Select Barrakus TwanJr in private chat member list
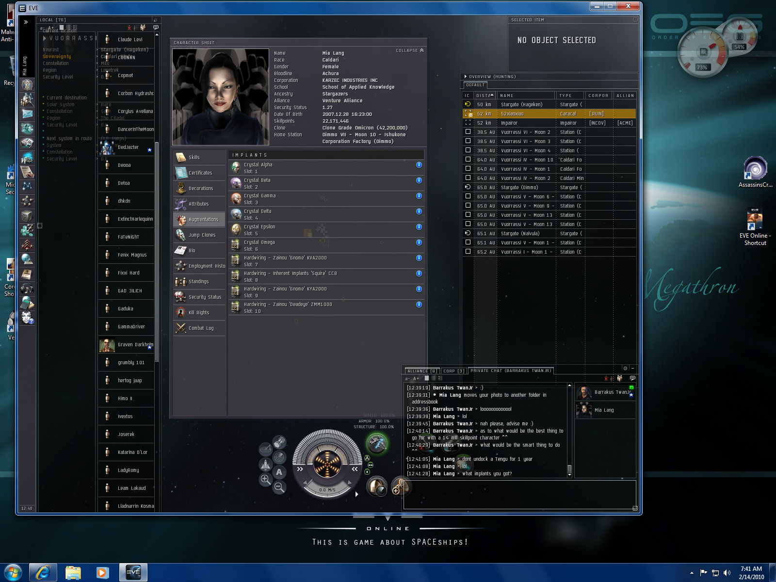The width and height of the screenshot is (776, 582). [605, 392]
